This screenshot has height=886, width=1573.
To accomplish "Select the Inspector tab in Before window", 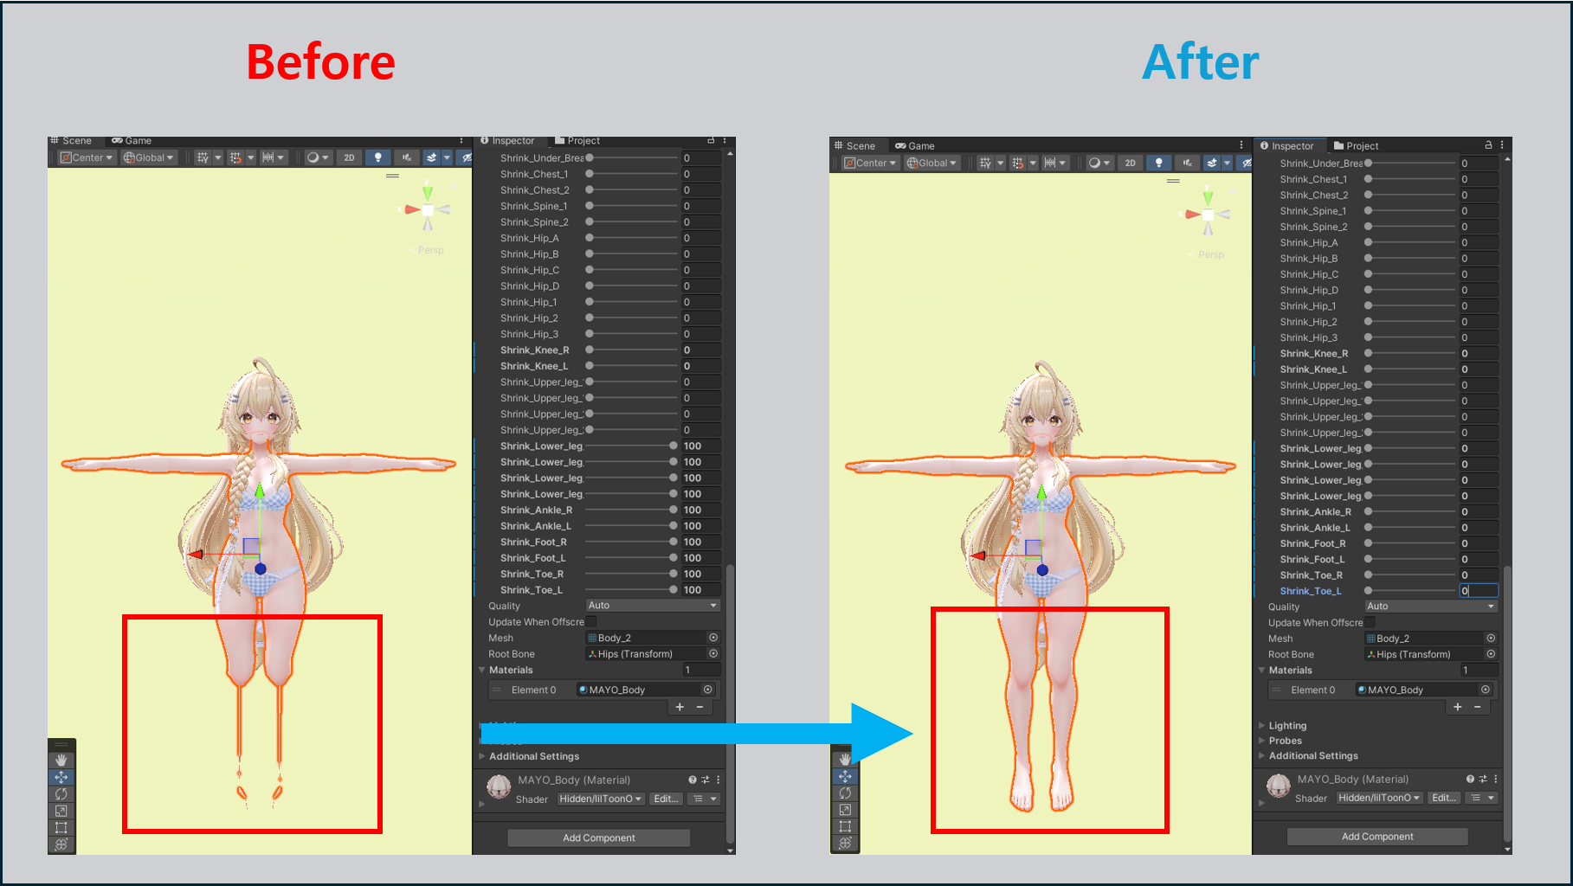I will (508, 141).
